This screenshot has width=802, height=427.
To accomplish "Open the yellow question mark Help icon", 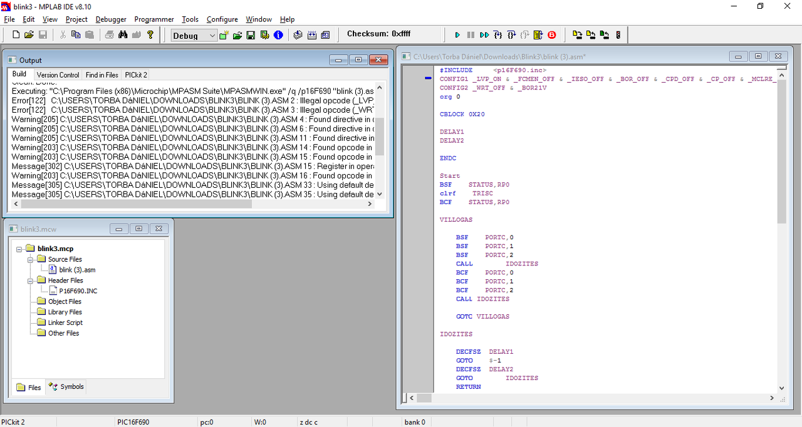I will click(x=150, y=35).
